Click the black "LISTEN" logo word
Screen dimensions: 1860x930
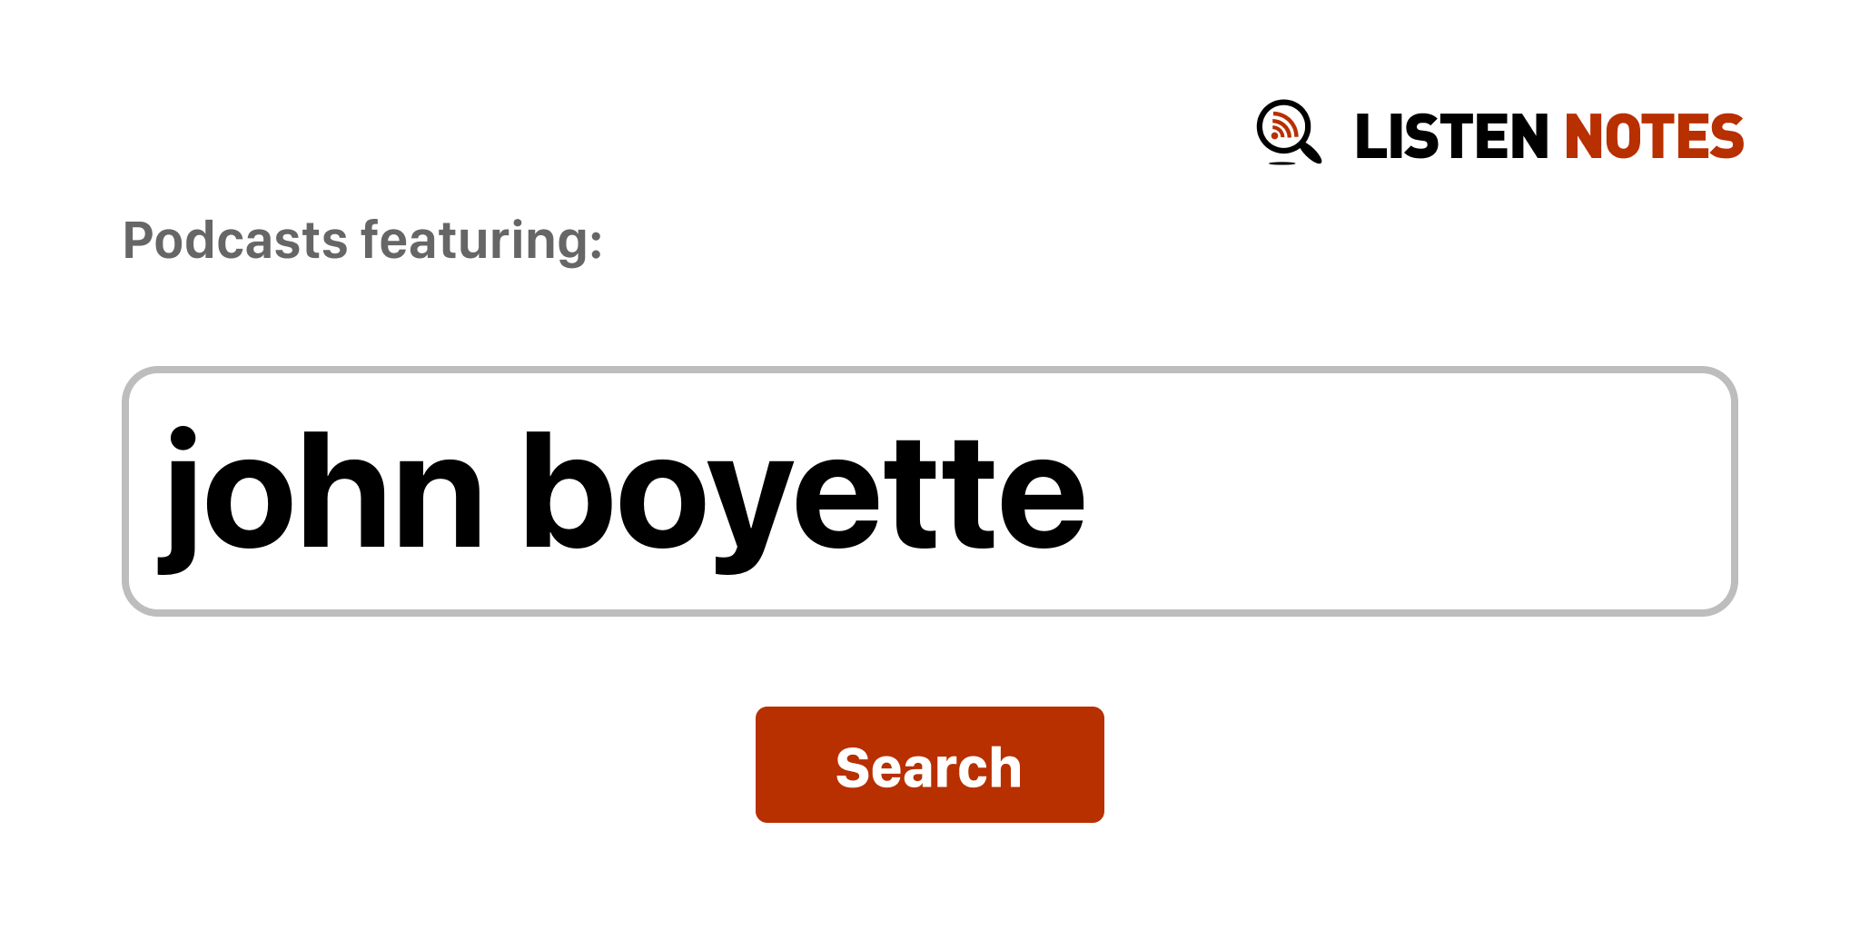pos(1450,137)
